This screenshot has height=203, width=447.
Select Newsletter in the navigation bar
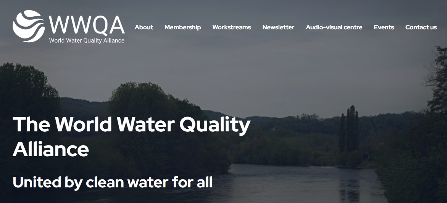278,27
